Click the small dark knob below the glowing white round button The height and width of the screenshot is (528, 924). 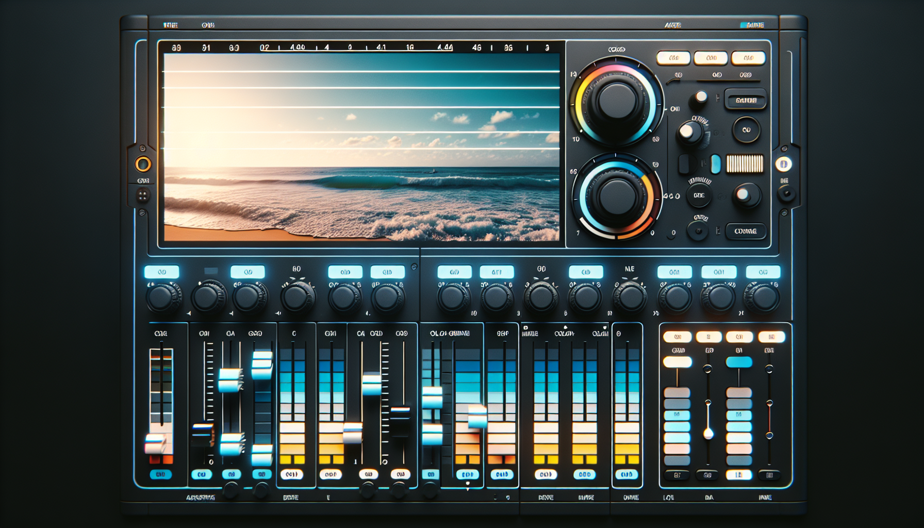click(786, 194)
